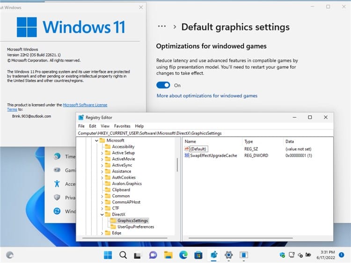Screen dimensions: 351x263
Task: Collapse the Microsoft registry key
Action: [x=97, y=140]
